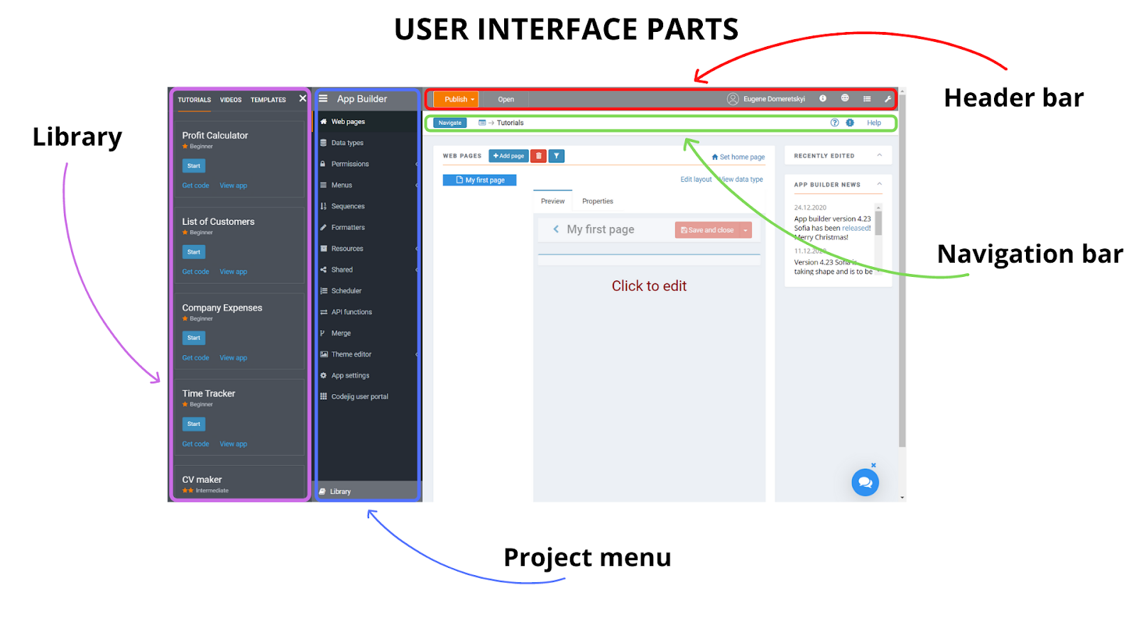Click the Add page button
1136x639 pixels.
click(508, 156)
